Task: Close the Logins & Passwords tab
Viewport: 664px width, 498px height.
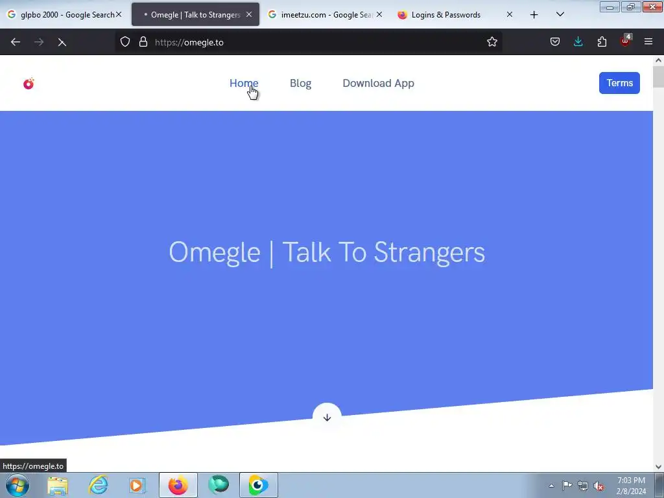Action: pos(510,15)
